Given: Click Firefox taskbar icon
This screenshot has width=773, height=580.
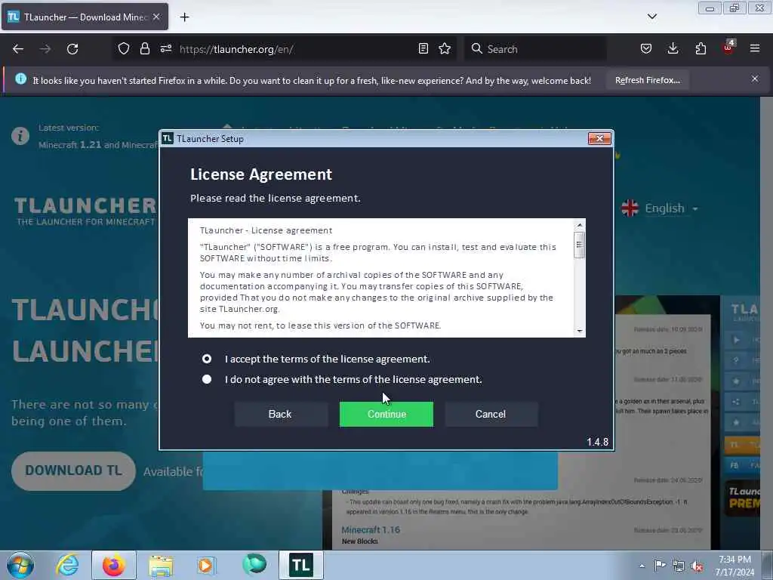Looking at the screenshot, I should coord(114,565).
